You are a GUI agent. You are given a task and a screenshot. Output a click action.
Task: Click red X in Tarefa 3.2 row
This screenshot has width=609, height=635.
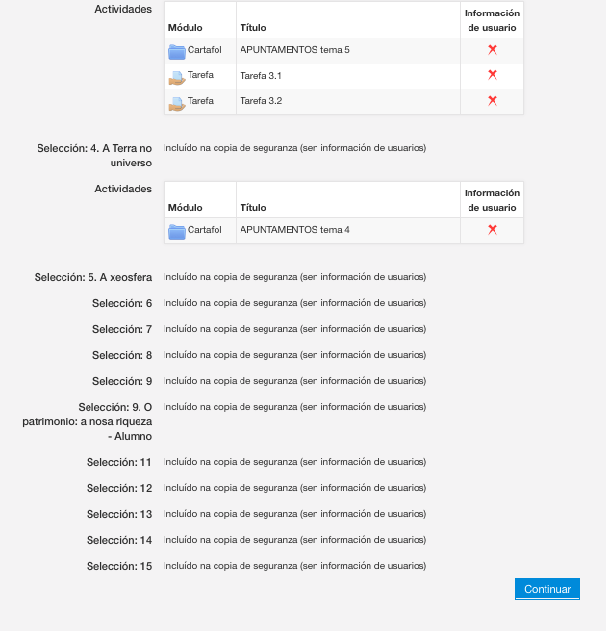(492, 100)
